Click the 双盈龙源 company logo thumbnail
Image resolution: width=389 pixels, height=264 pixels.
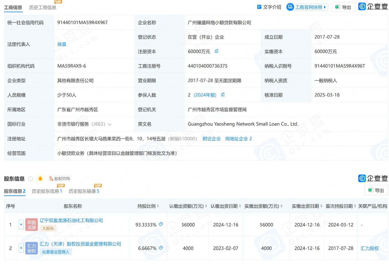coord(32,225)
